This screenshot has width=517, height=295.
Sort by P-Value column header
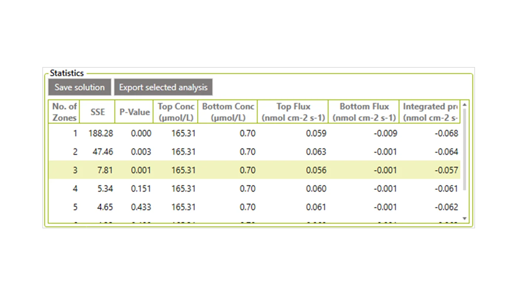coord(134,112)
